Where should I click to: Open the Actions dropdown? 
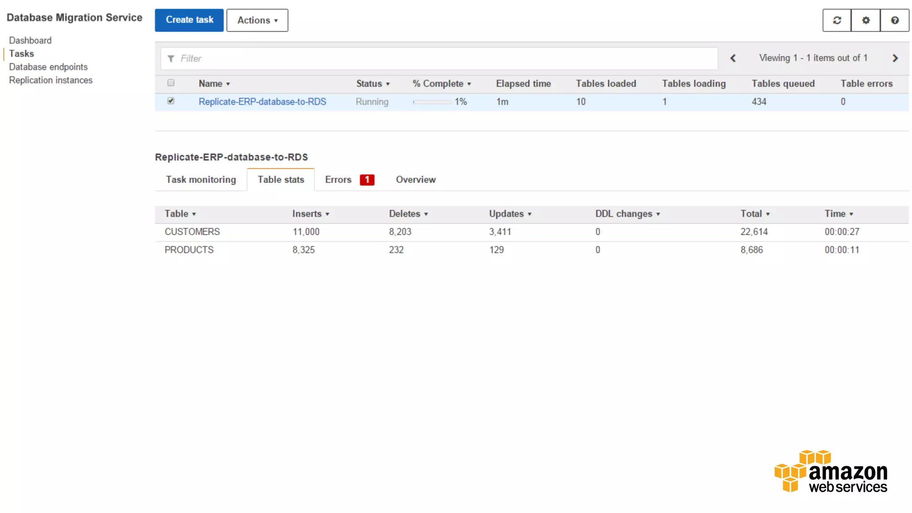(x=257, y=20)
